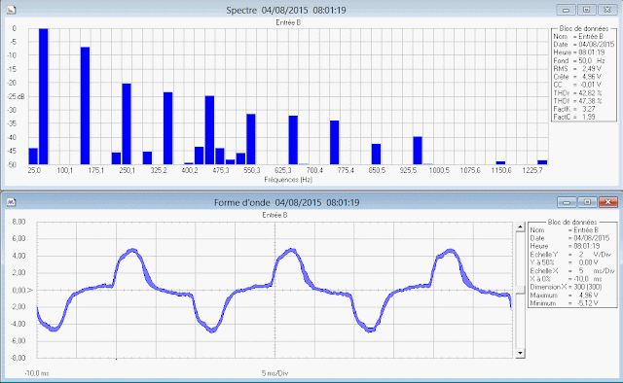Close the Spectre window
The image size is (623, 383).
(x=607, y=10)
